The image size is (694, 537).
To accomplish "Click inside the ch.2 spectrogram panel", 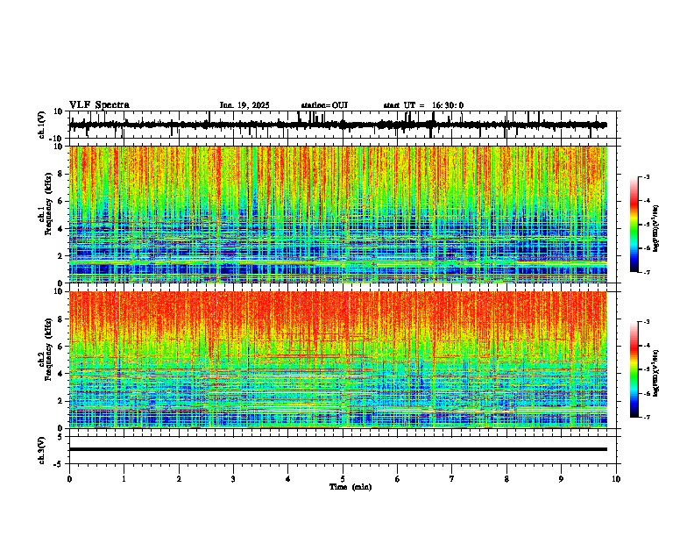I will [338, 360].
